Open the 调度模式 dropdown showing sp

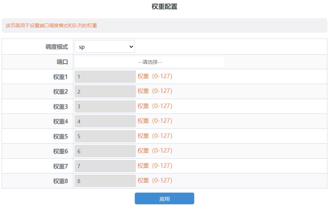105,46
